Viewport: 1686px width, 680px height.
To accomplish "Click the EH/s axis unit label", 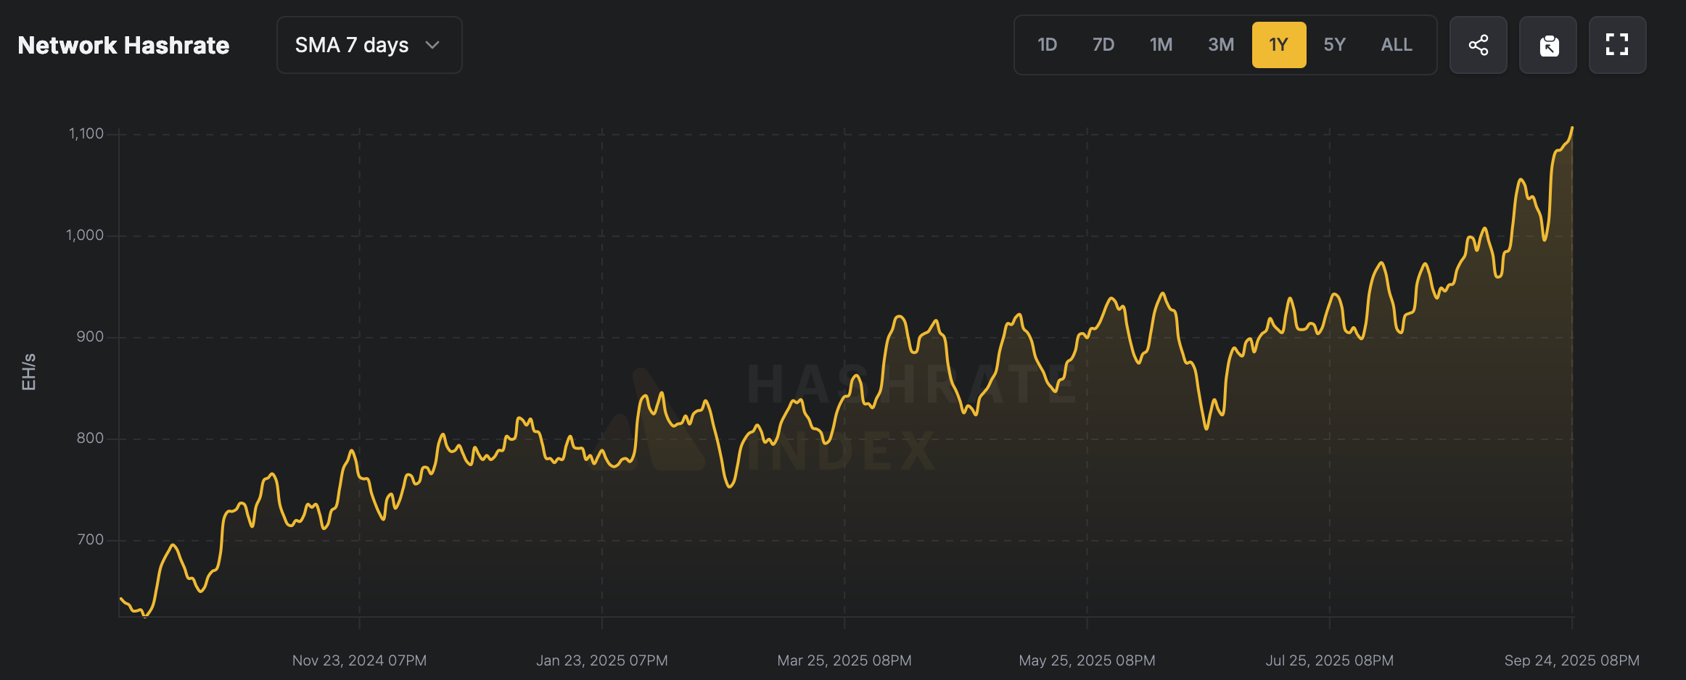I will tap(29, 372).
